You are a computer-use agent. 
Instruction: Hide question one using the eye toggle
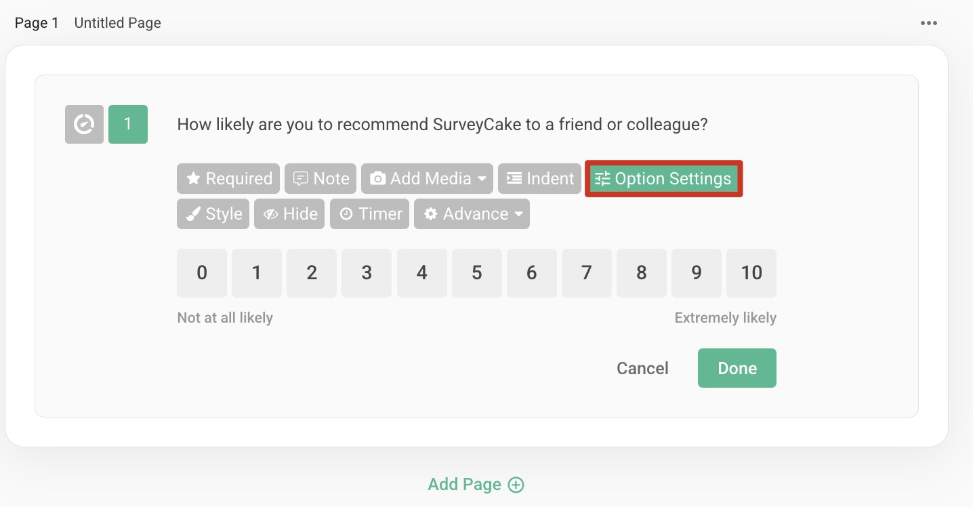pos(289,214)
